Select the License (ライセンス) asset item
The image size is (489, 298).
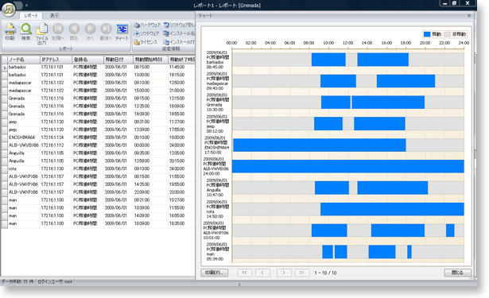[146, 42]
